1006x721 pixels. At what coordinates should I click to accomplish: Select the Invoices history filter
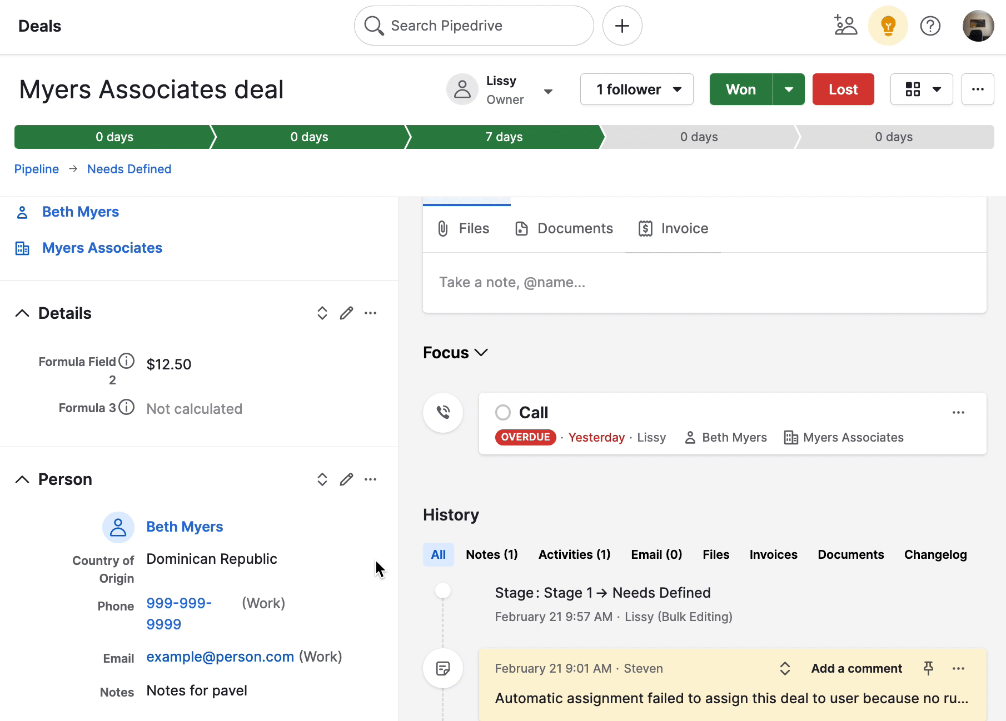click(773, 554)
